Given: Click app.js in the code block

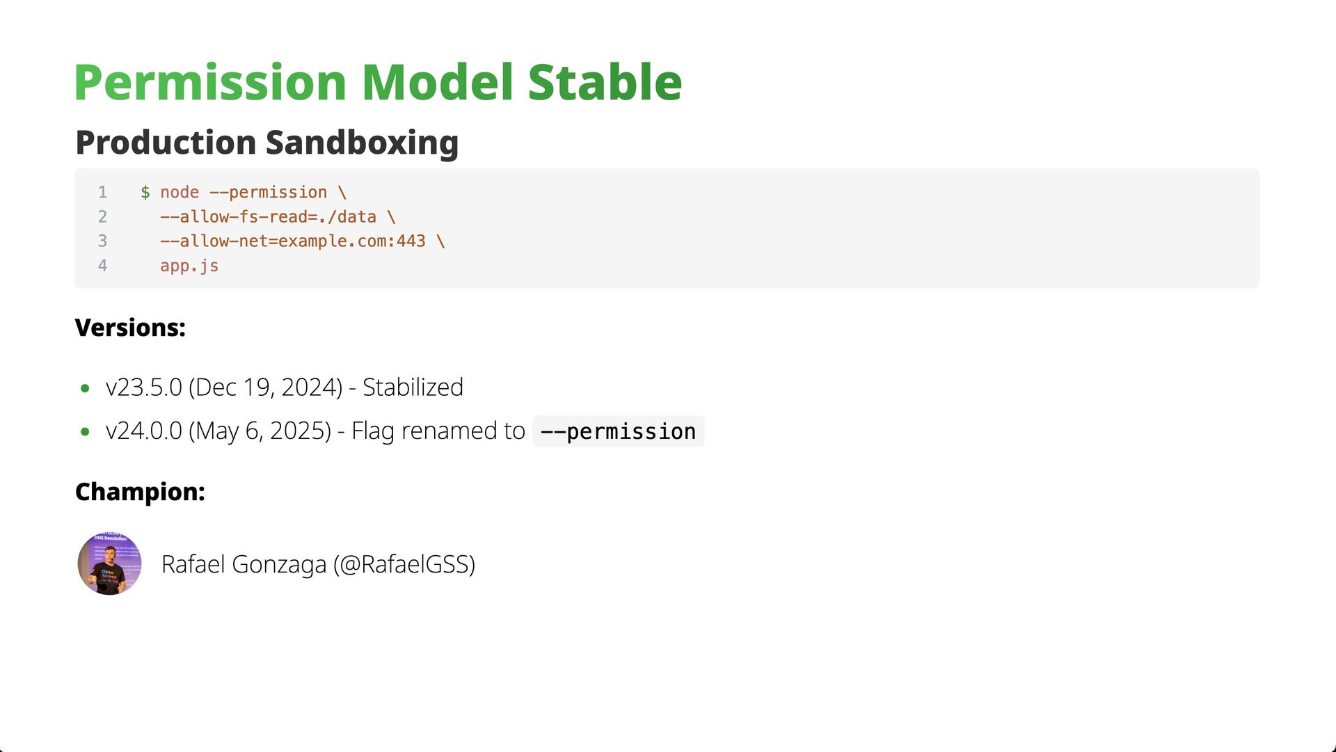Looking at the screenshot, I should click(189, 266).
